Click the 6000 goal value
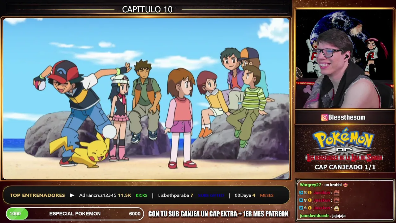 [135, 214]
